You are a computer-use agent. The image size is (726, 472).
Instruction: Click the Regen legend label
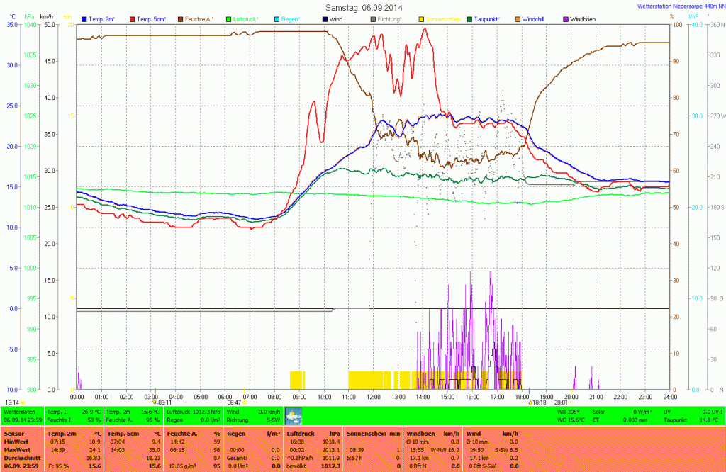pyautogui.click(x=291, y=19)
